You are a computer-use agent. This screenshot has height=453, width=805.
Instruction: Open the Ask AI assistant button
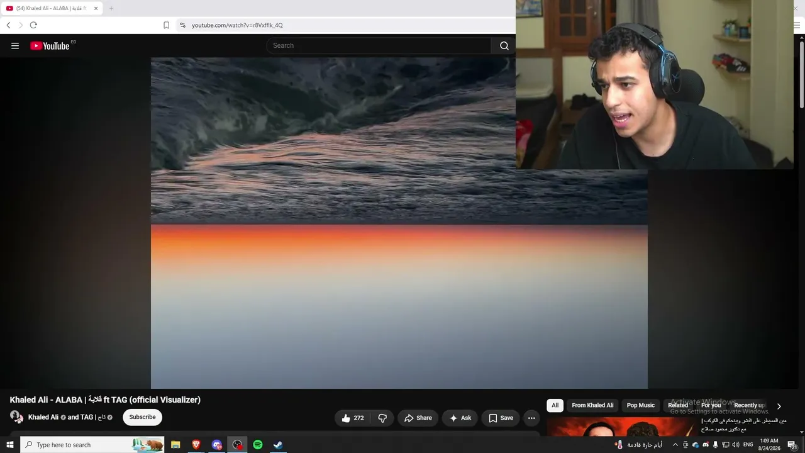pyautogui.click(x=460, y=418)
